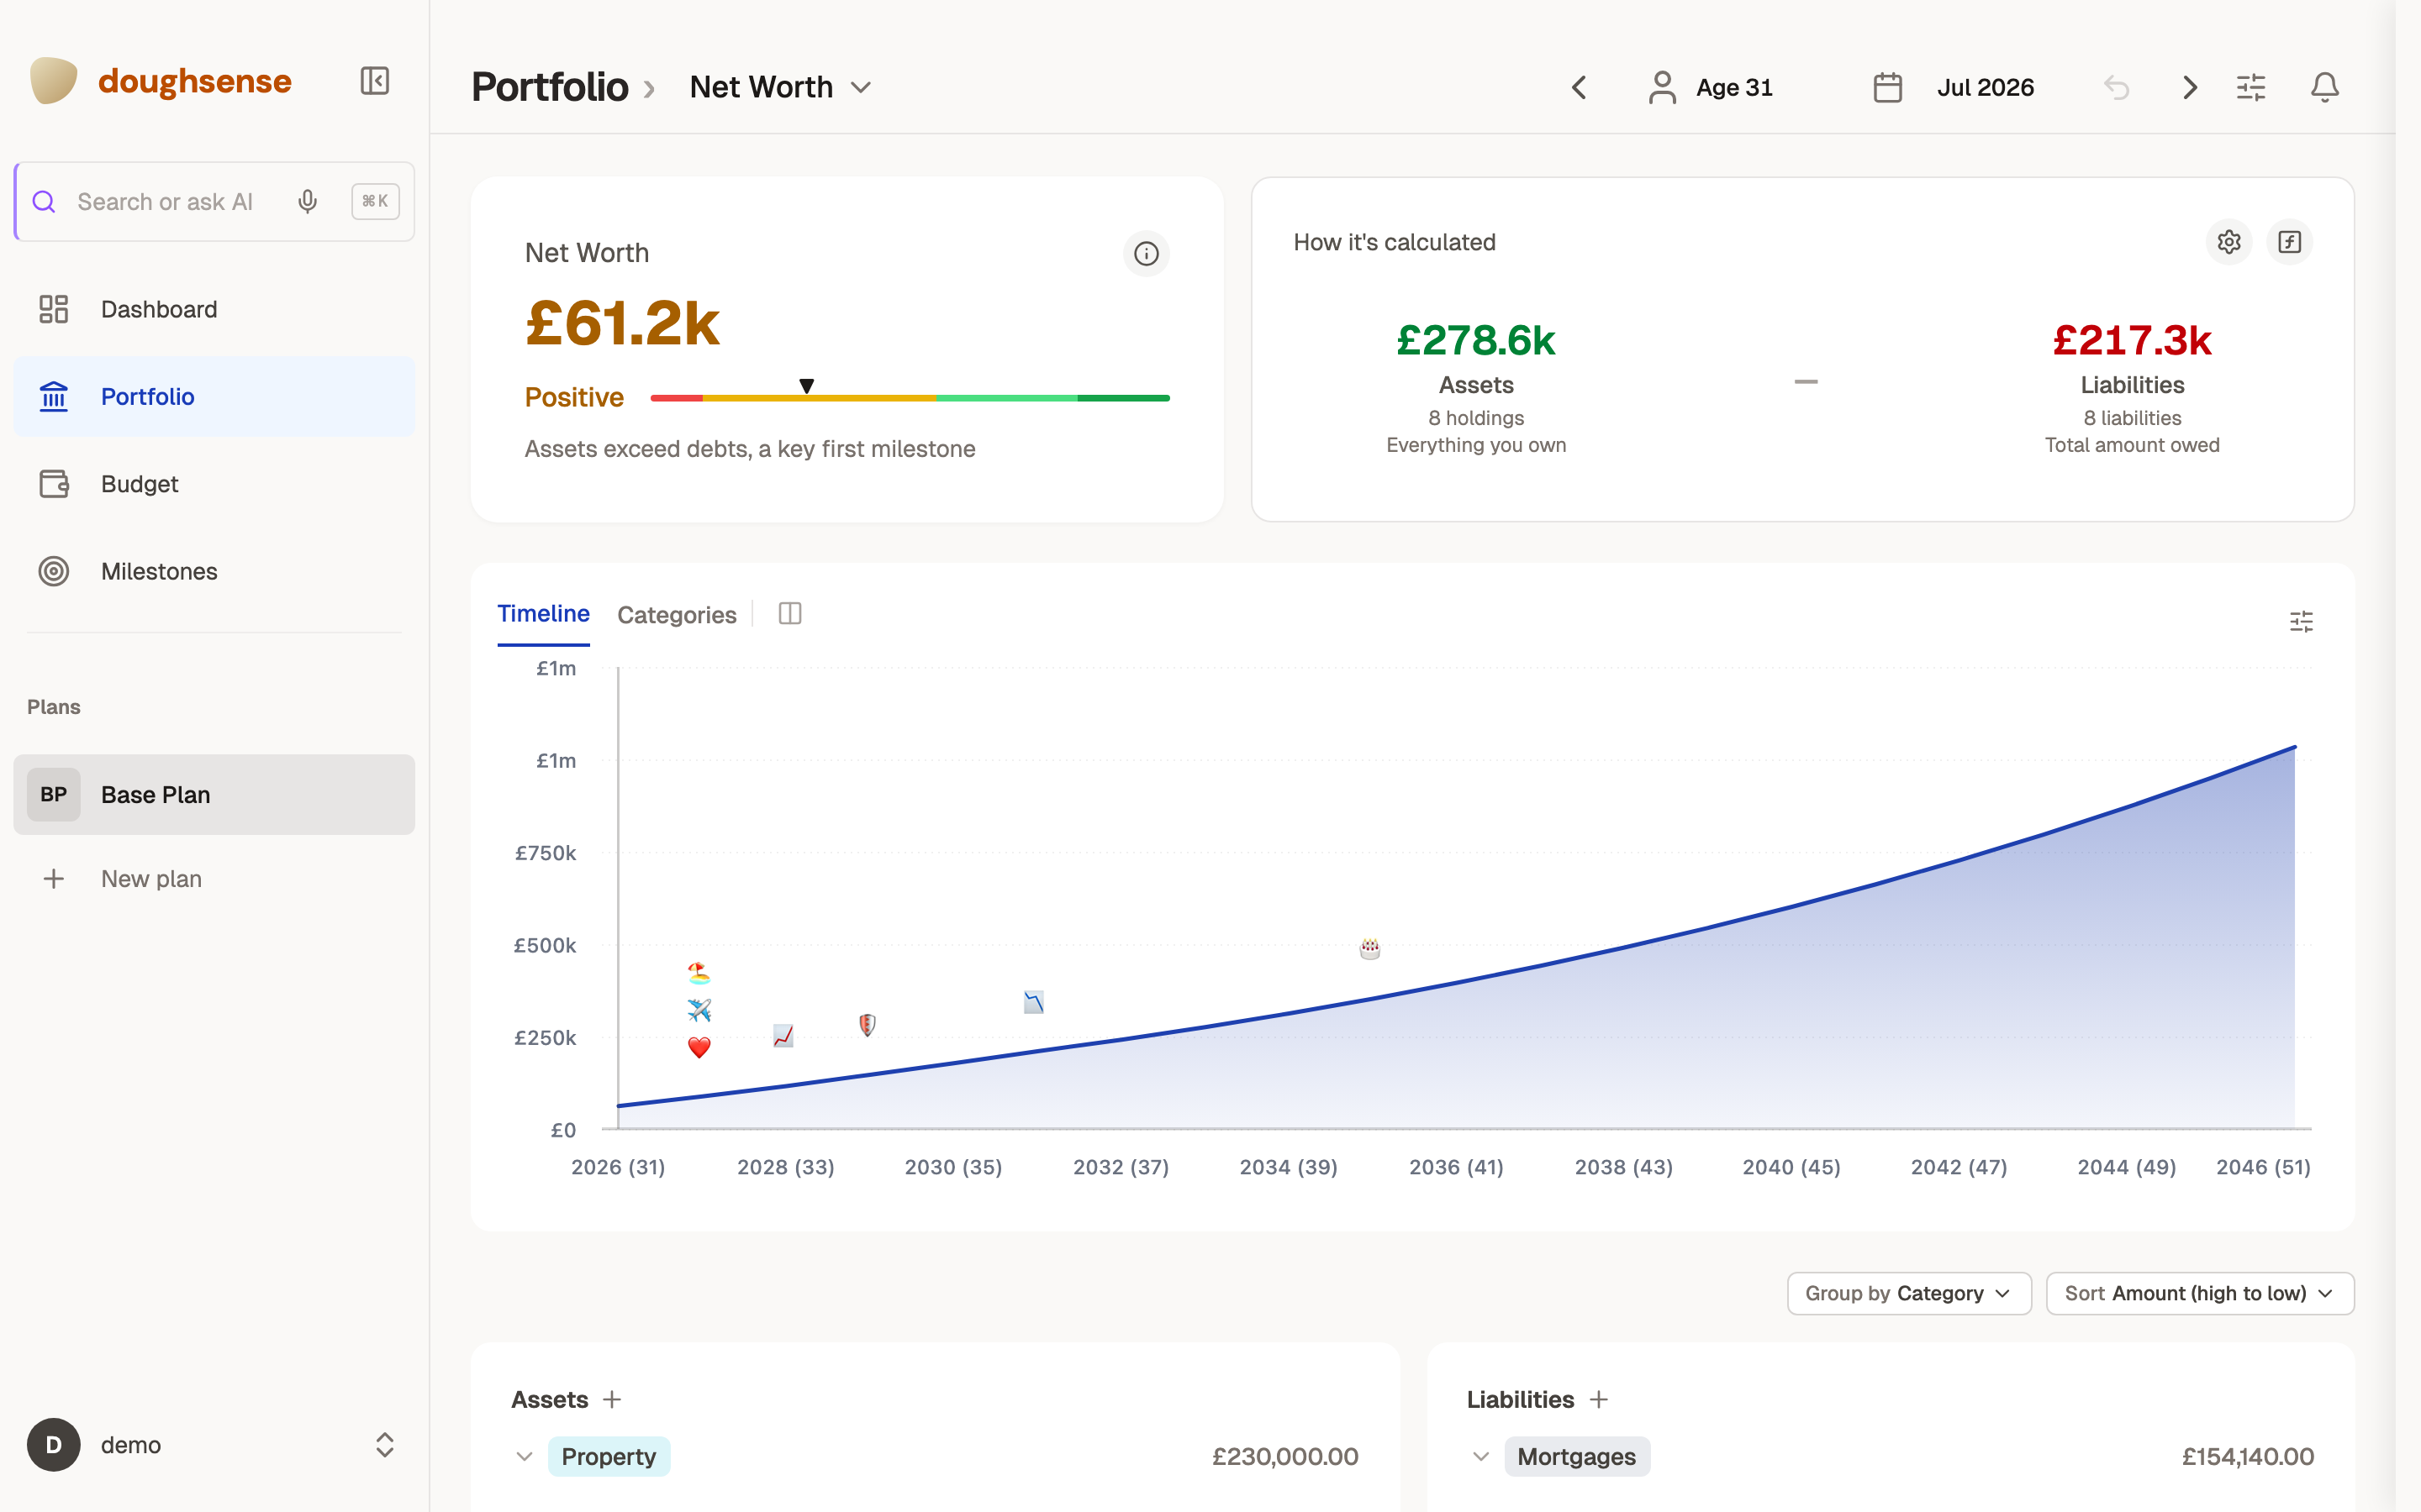Viewport: 2421px width, 1512px height.
Task: Open Milestones from sidebar
Action: (x=214, y=571)
